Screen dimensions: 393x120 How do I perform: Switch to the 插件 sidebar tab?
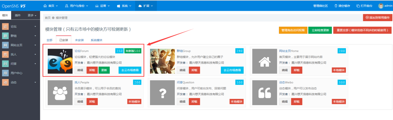18,15
